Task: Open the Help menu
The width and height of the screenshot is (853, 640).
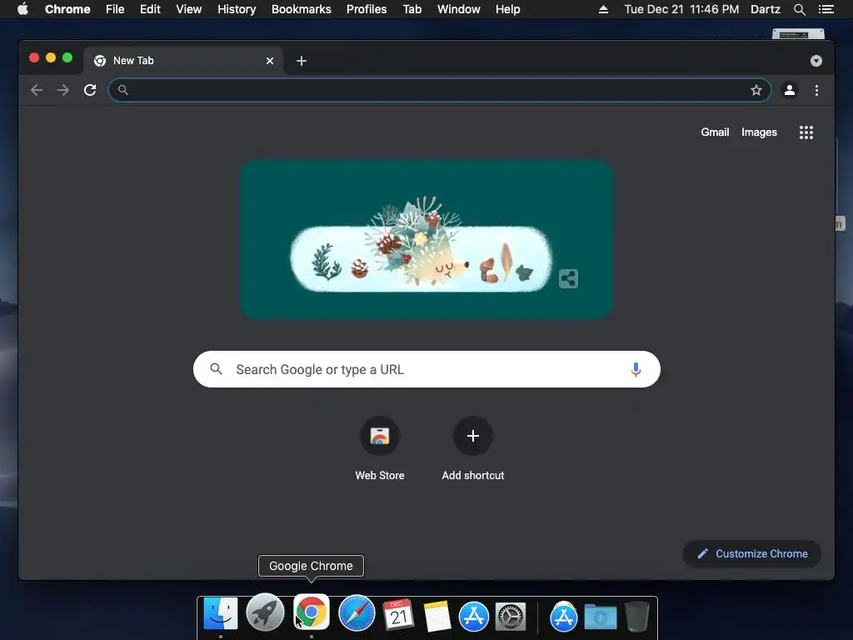Action: pos(507,9)
